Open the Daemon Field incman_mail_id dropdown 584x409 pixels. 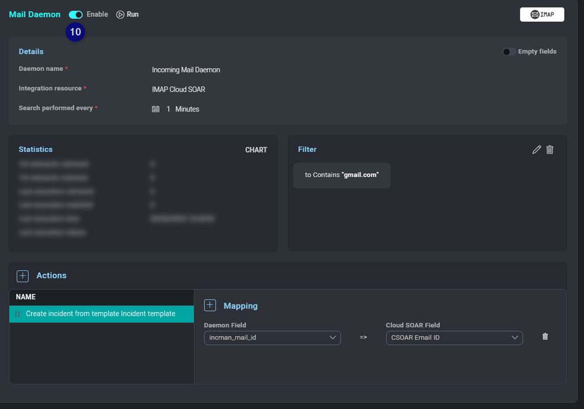(x=272, y=338)
